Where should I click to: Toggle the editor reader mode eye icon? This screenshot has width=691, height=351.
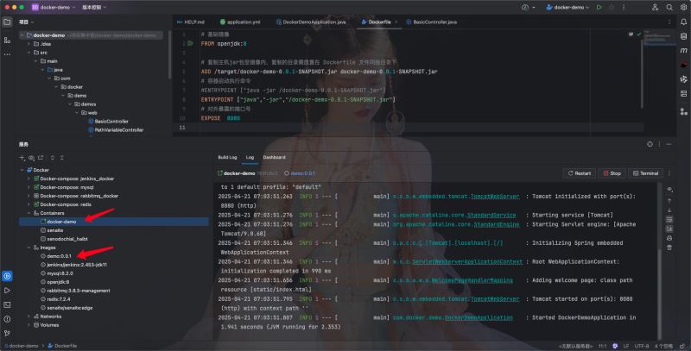coord(631,34)
